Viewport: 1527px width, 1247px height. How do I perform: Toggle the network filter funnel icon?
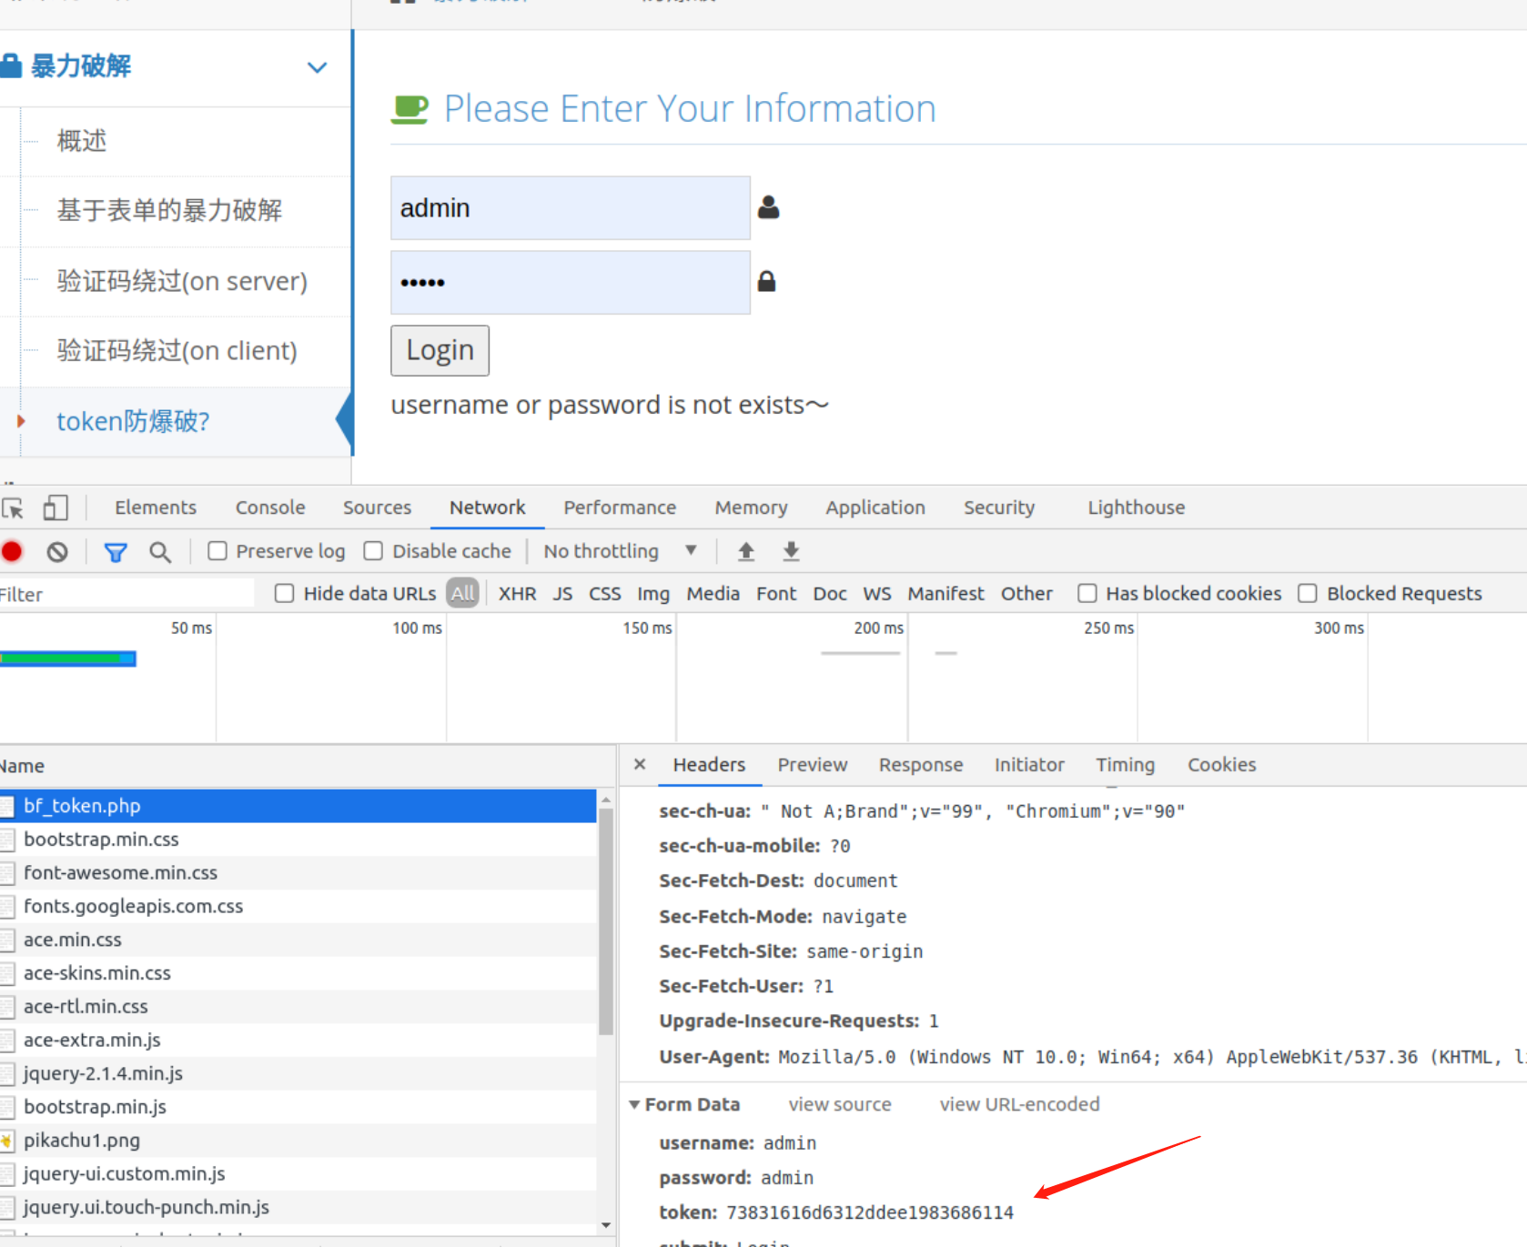point(116,551)
